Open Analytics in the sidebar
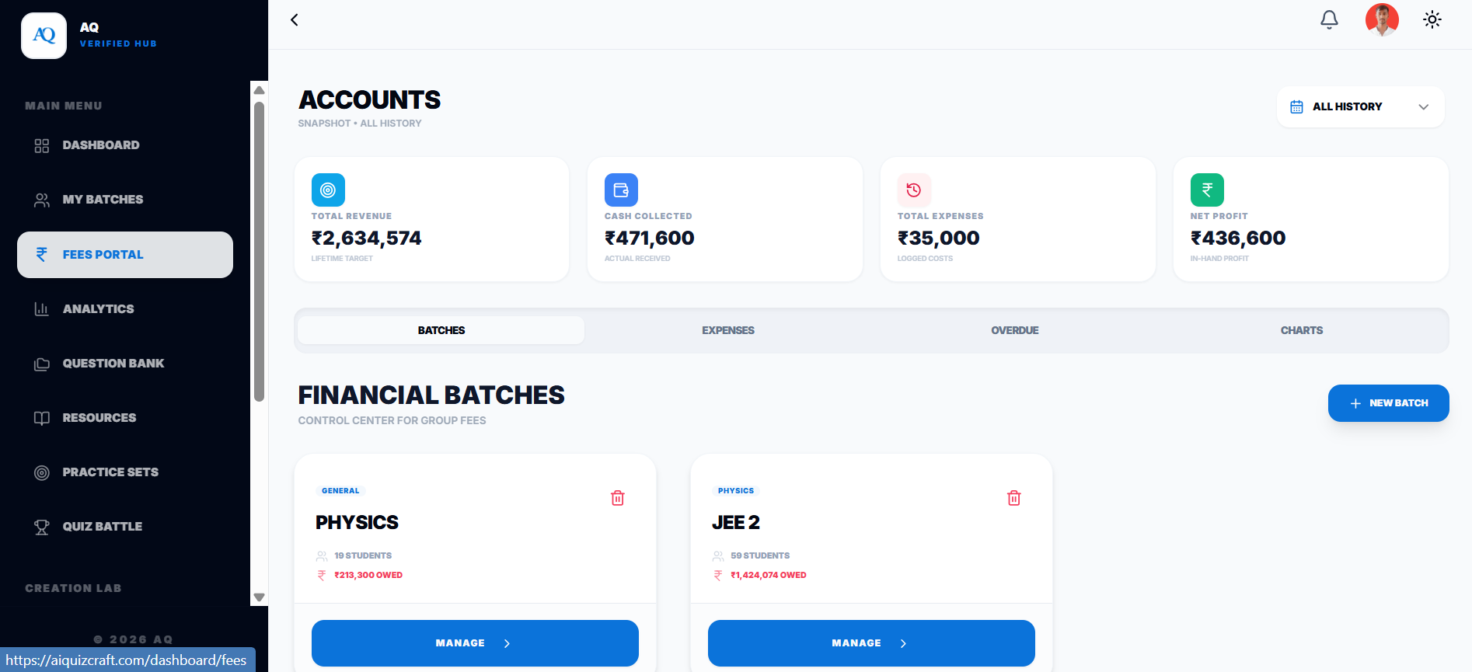The width and height of the screenshot is (1472, 672). (125, 309)
